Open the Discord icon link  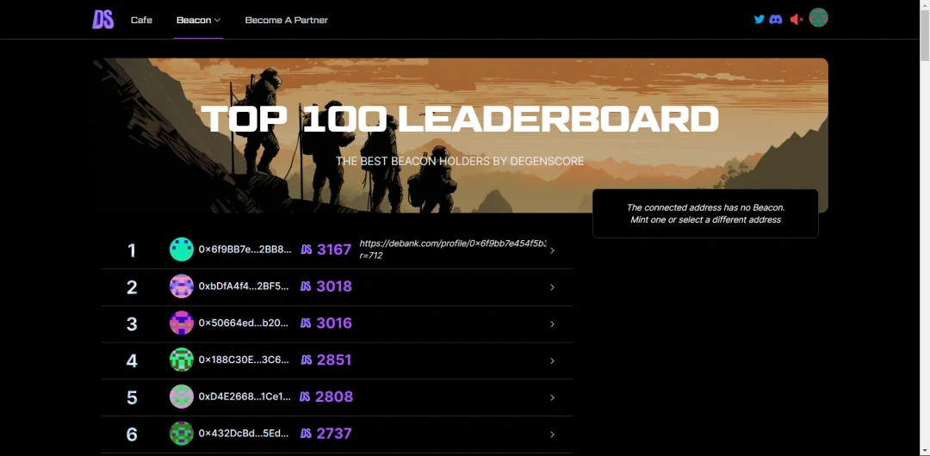(x=776, y=19)
